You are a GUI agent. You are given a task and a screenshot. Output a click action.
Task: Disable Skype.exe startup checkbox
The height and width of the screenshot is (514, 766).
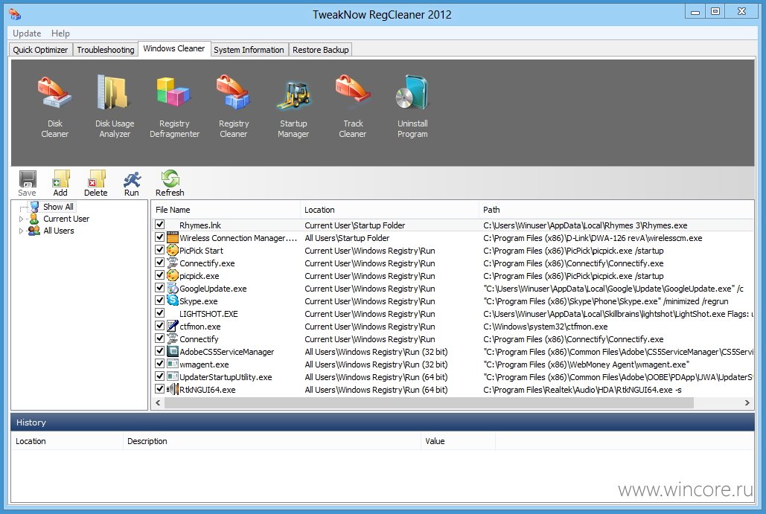[160, 301]
